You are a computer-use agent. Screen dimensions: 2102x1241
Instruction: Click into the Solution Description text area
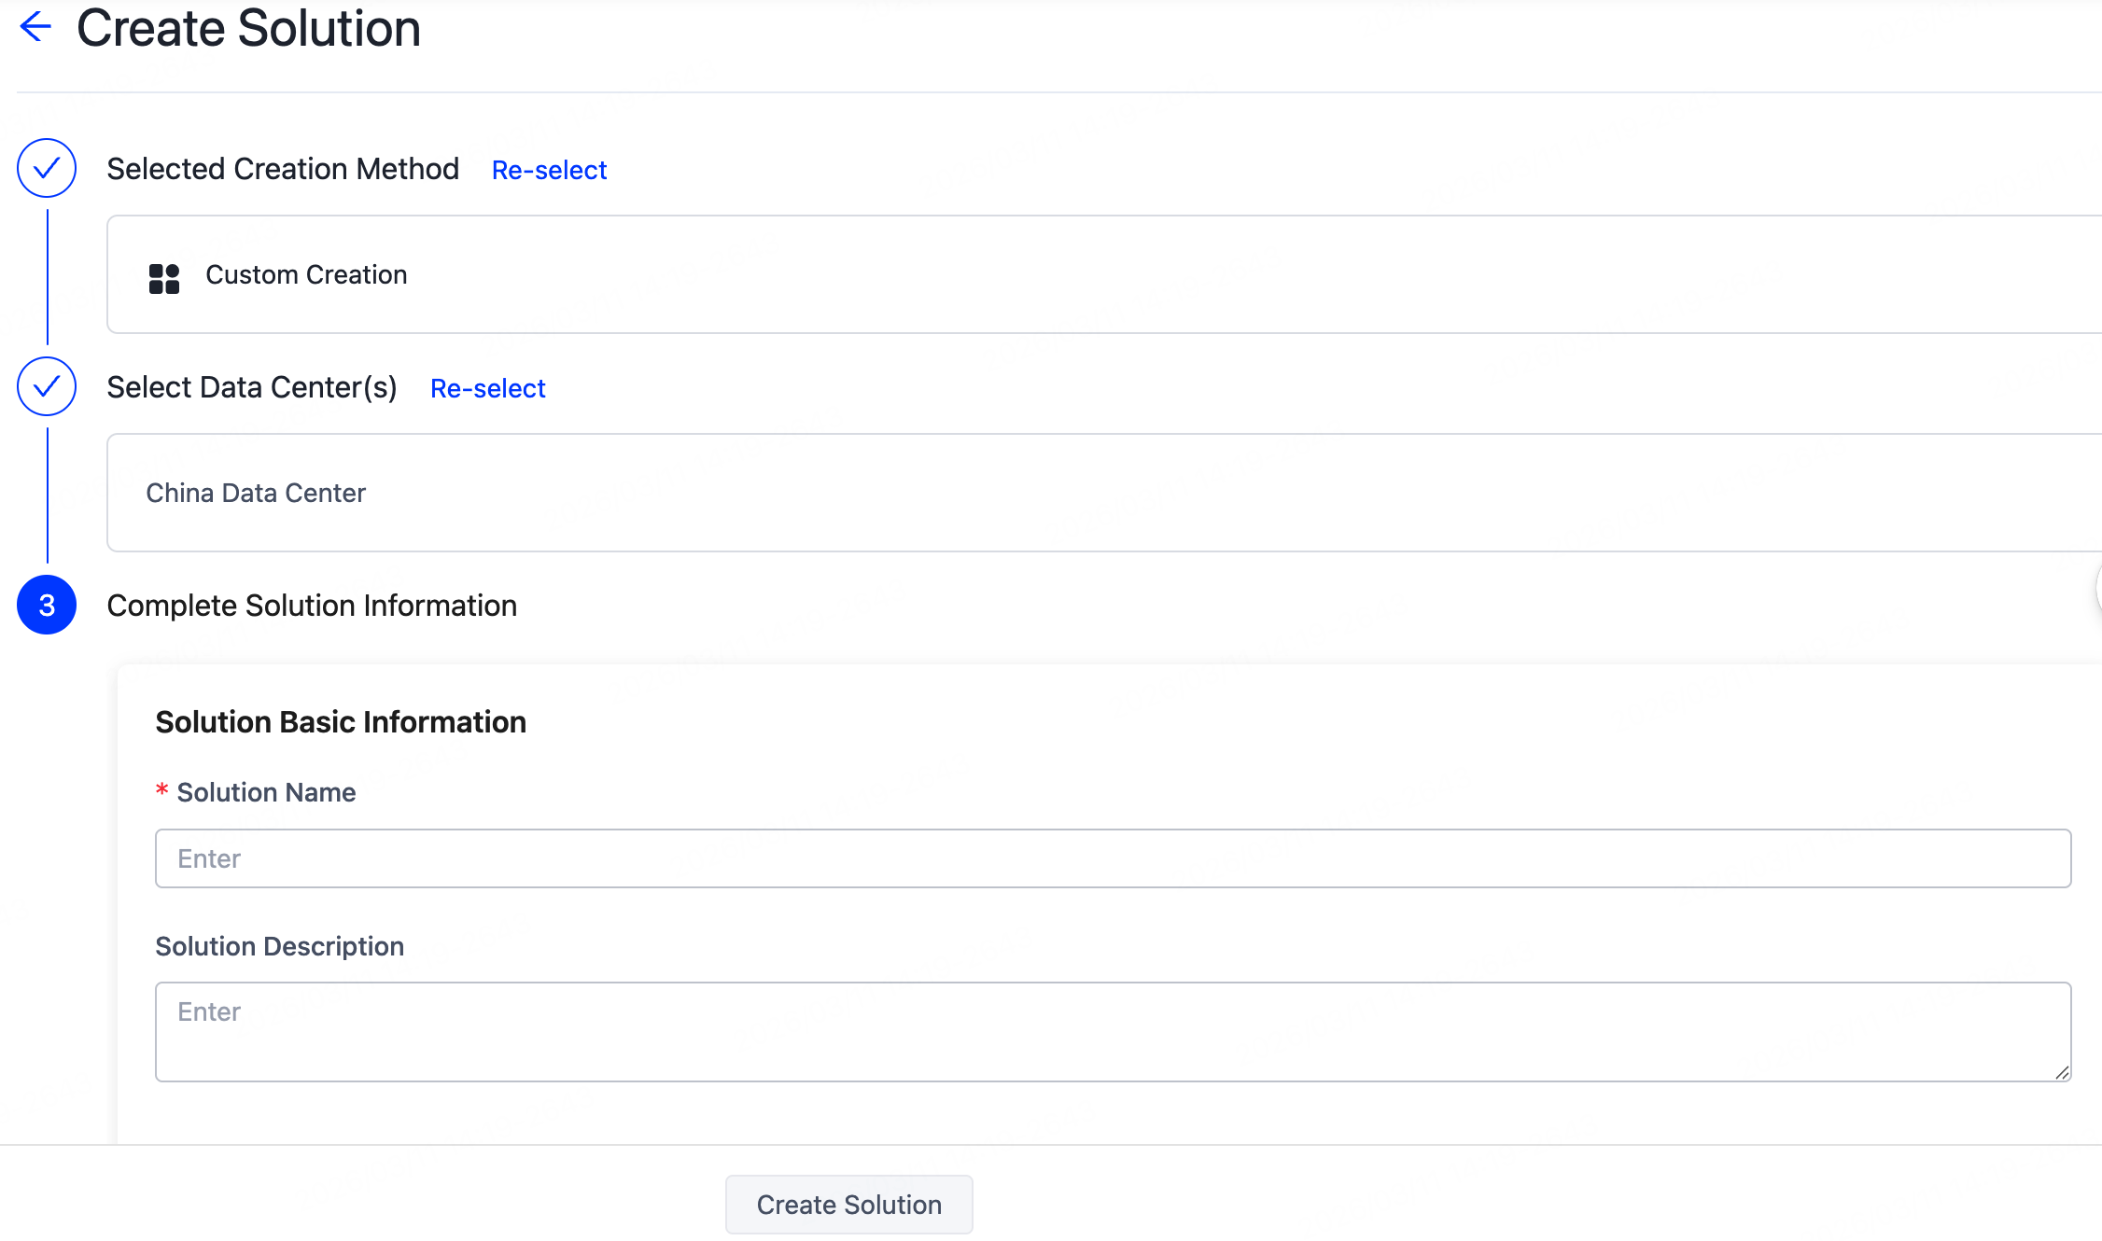tap(1113, 1031)
